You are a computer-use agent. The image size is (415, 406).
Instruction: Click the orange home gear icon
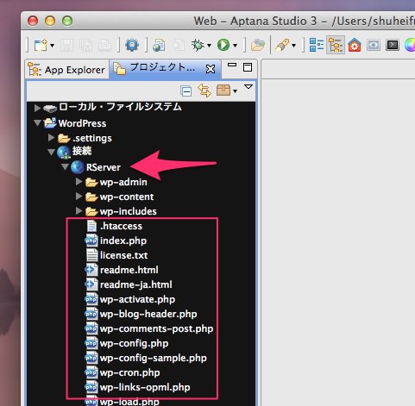[355, 45]
